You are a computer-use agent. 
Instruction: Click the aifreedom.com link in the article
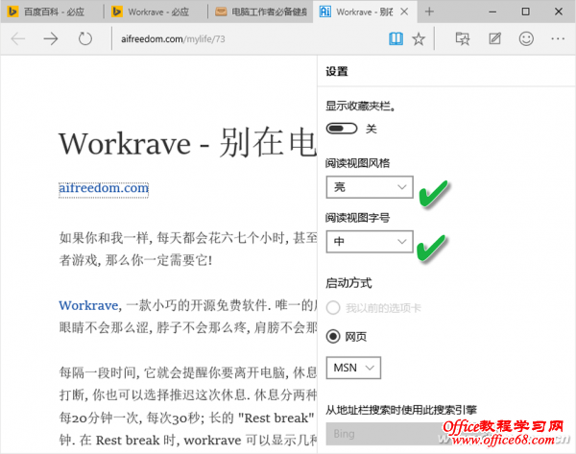[x=104, y=188]
